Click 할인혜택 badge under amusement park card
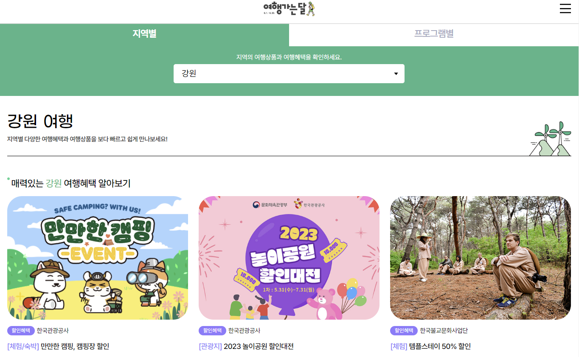579x357 pixels. pyautogui.click(x=213, y=331)
